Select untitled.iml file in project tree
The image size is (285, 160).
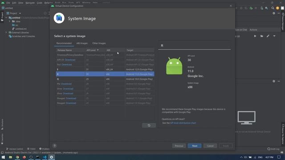click(x=19, y=29)
